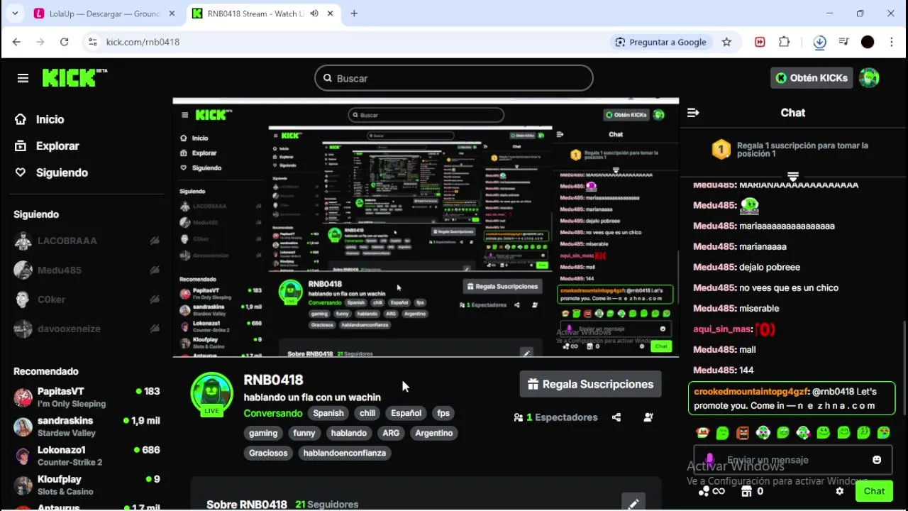Image resolution: width=908 pixels, height=511 pixels.
Task: Click the chill tag
Action: tap(367, 413)
